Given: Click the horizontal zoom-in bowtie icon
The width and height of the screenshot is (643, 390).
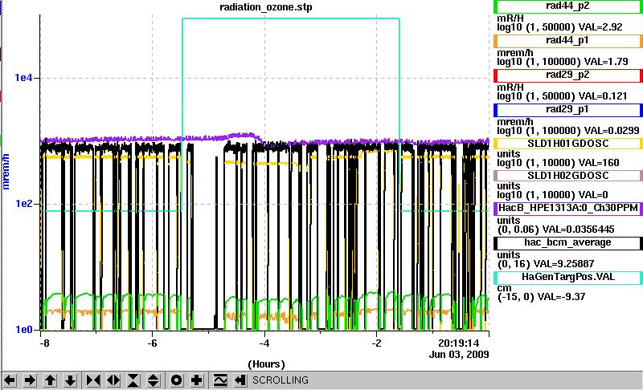Looking at the screenshot, I should [93, 380].
